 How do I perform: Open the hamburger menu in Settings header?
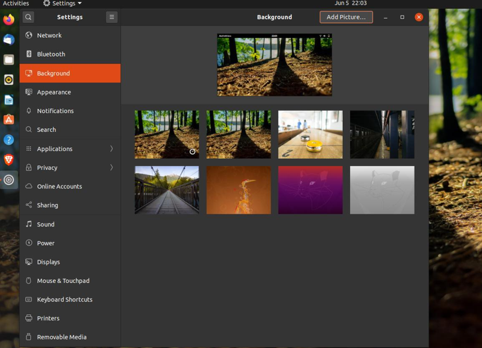(111, 17)
